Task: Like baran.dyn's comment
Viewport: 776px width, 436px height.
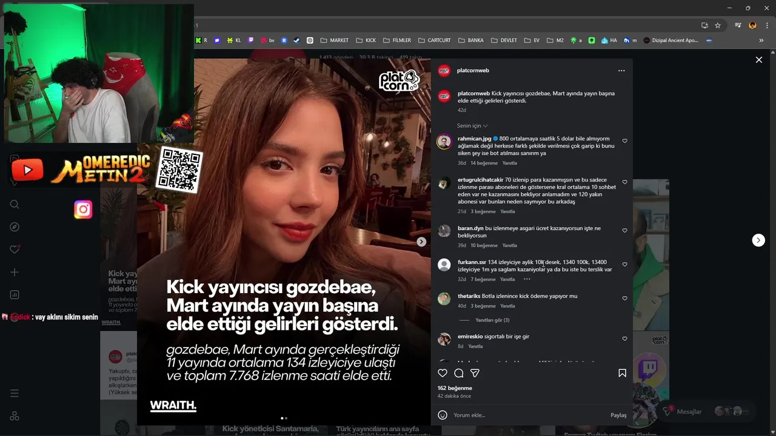Action: coord(624,231)
